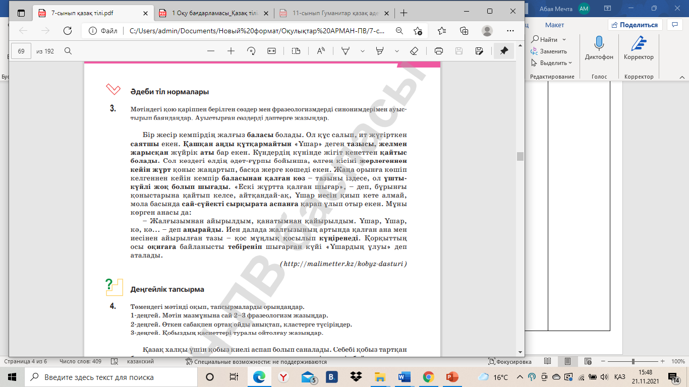Enable Focus mode (Фокусировка) in Word
Image resolution: width=689 pixels, height=387 pixels.
click(x=510, y=362)
